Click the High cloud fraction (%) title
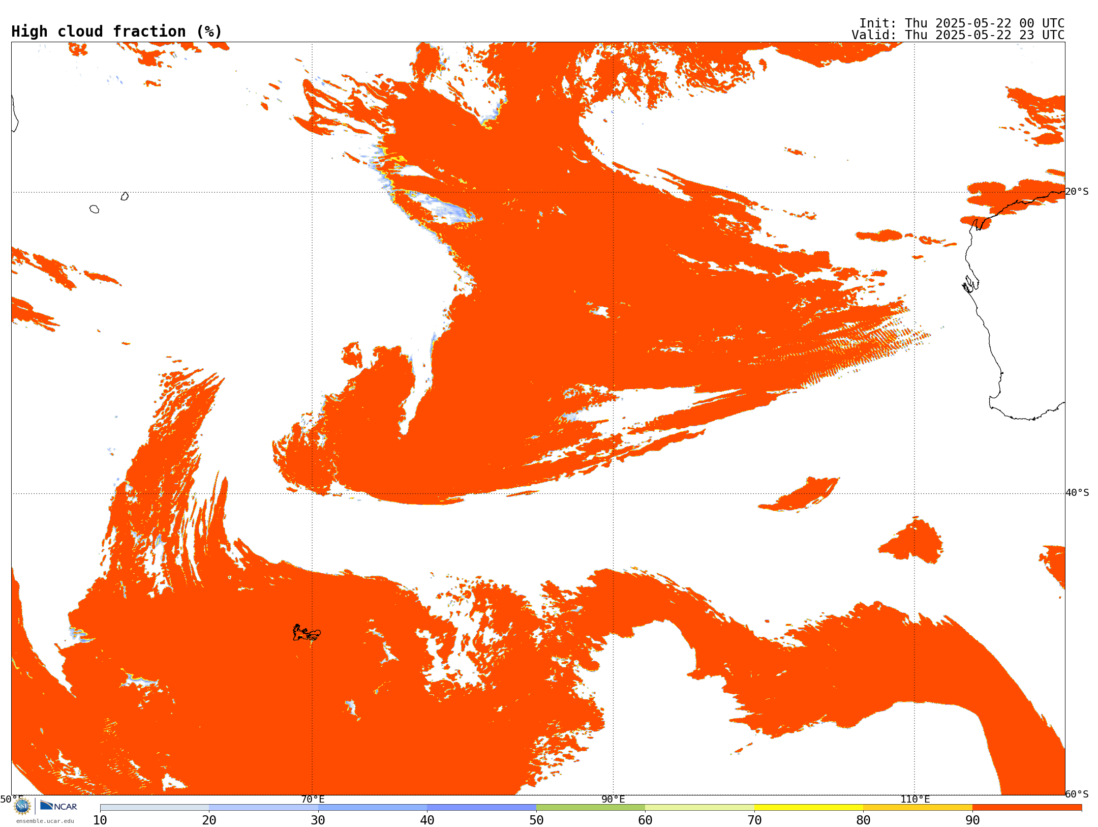This screenshot has width=1098, height=827. tap(116, 32)
